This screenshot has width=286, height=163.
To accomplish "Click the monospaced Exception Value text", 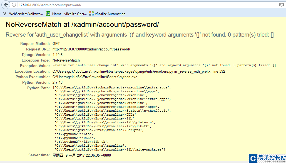I will pyautogui.click(x=164, y=65).
